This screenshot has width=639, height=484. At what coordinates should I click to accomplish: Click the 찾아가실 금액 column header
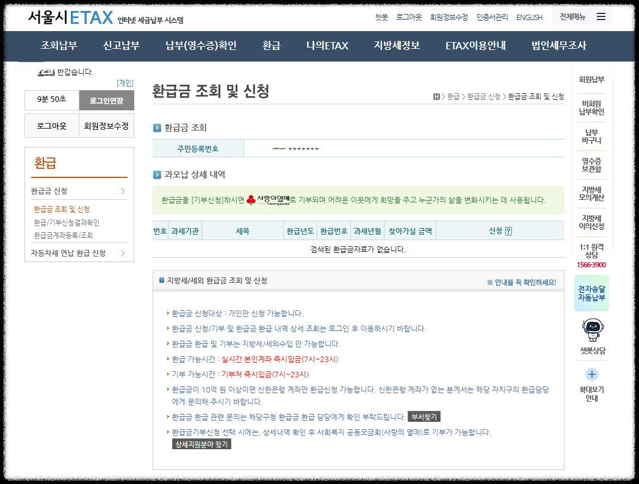click(x=410, y=231)
